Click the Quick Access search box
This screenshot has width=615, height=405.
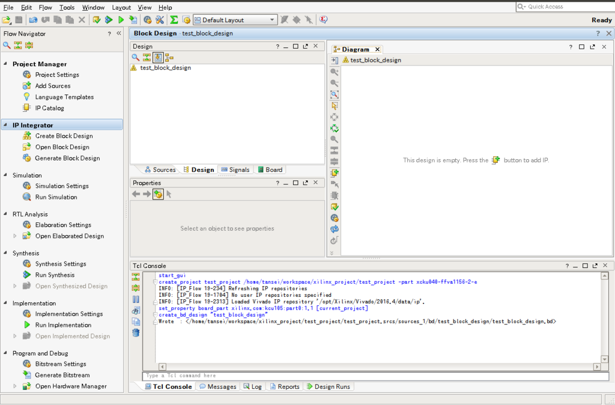(565, 7)
